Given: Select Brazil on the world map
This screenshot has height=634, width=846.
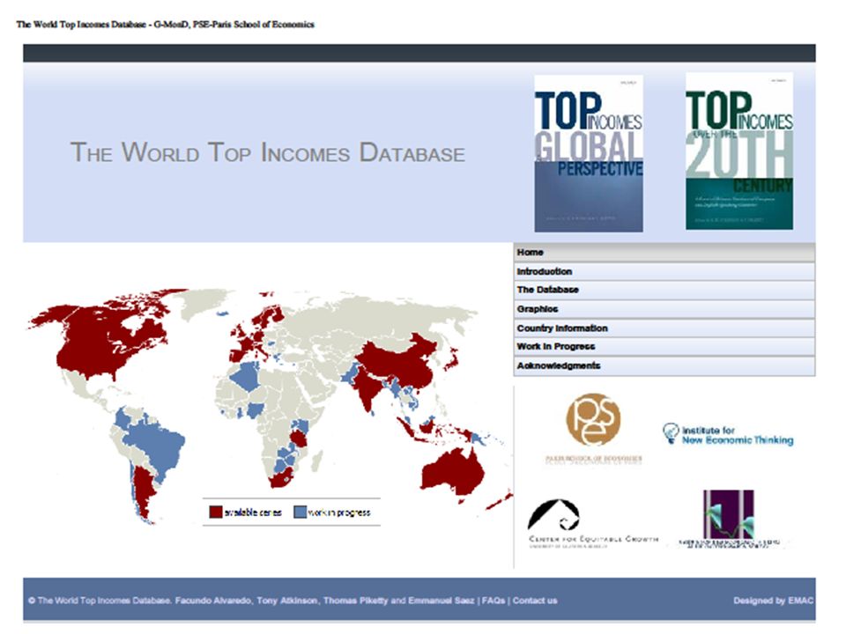Looking at the screenshot, I should [160, 445].
